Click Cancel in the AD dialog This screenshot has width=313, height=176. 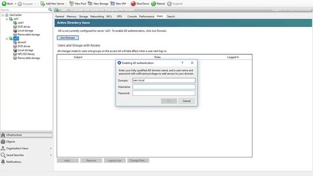pyautogui.click(x=186, y=101)
